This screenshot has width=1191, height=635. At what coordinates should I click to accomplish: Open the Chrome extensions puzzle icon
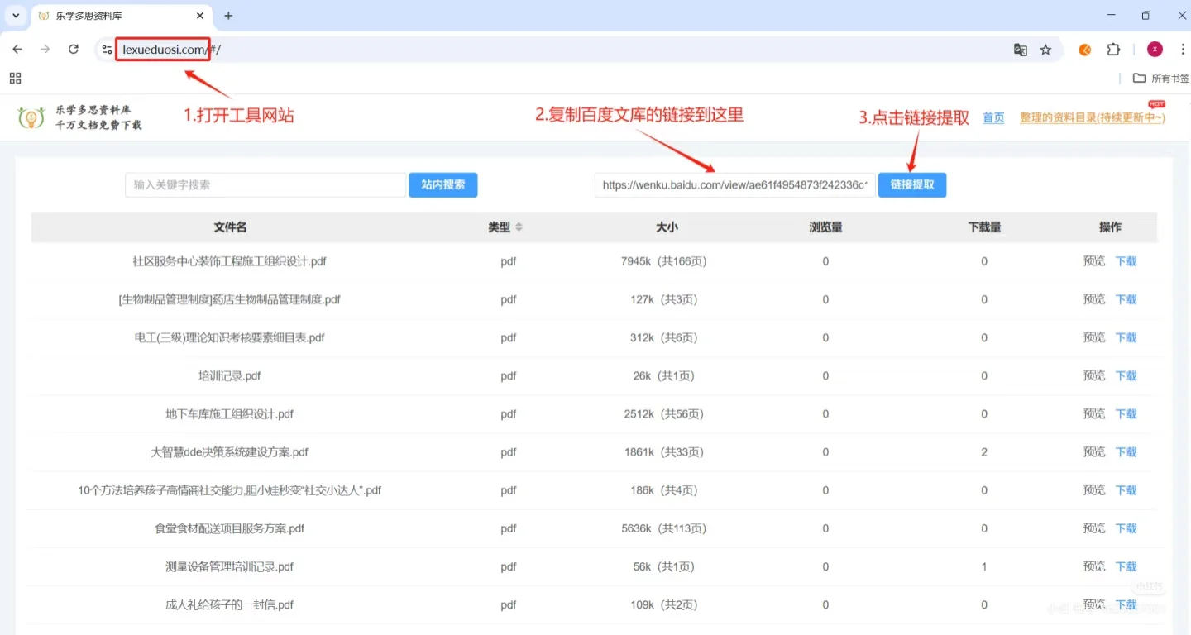(1113, 50)
